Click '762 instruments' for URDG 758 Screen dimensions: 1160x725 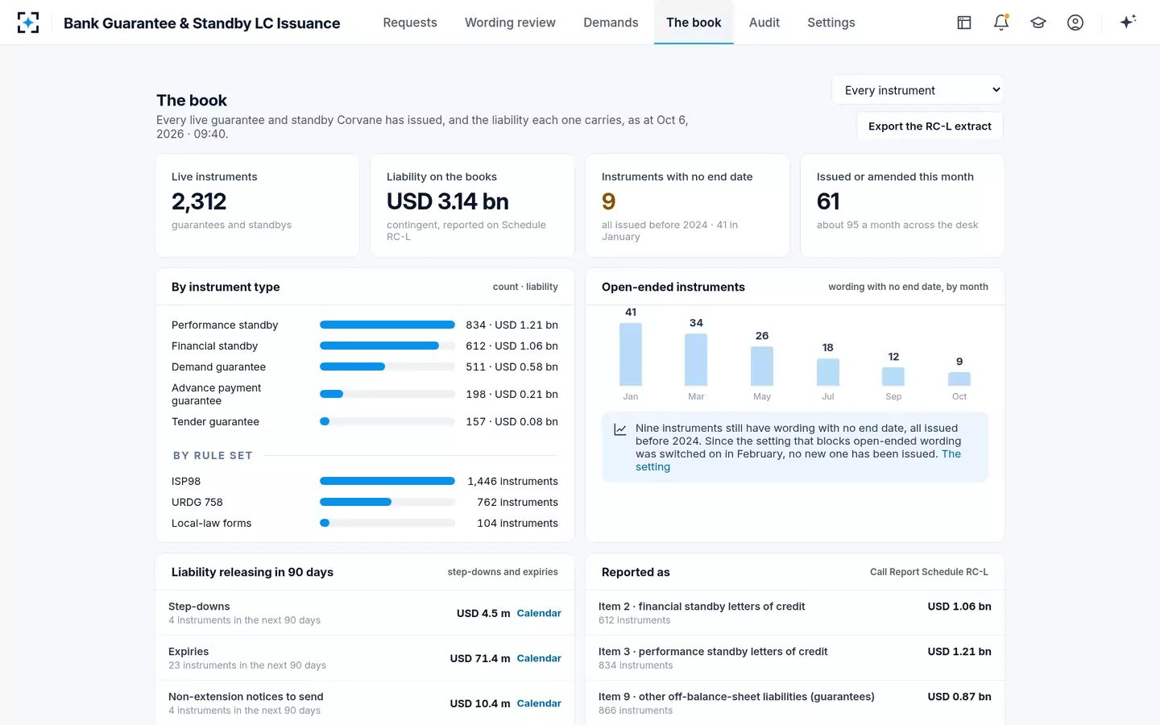pyautogui.click(x=517, y=502)
